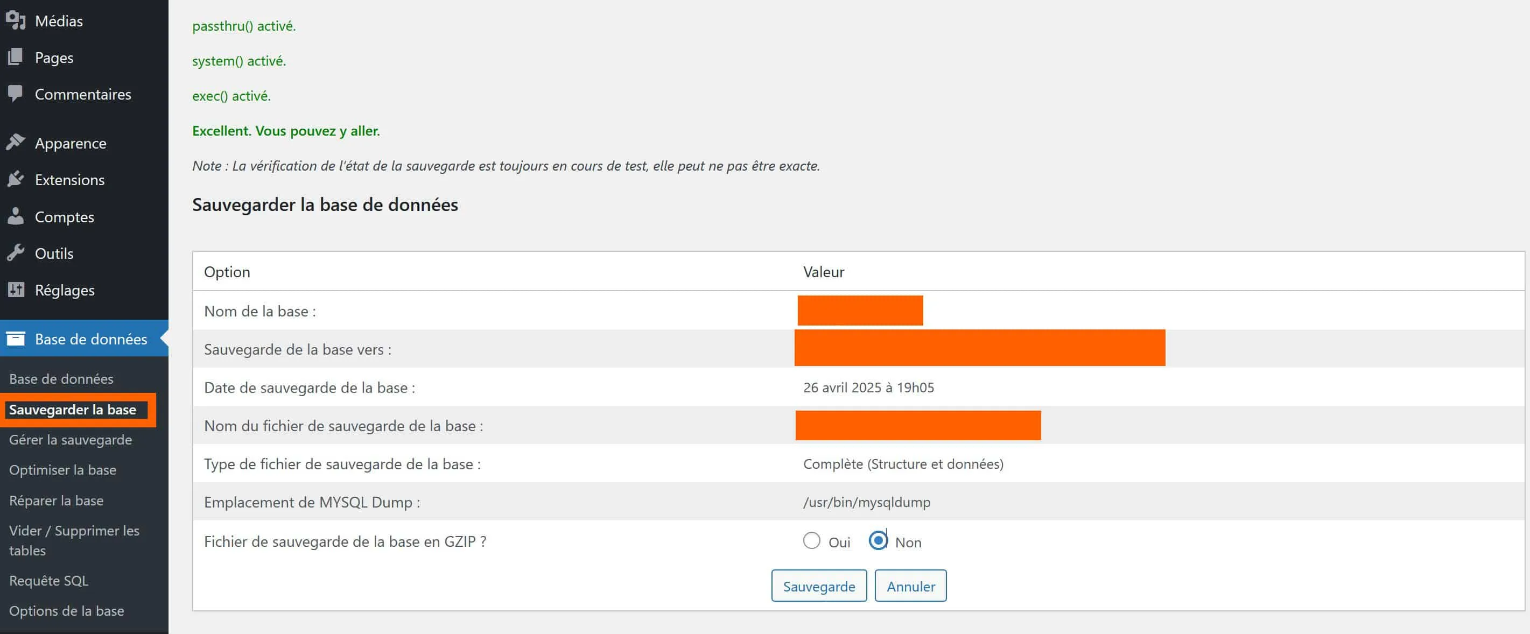The image size is (1530, 634).
Task: Click the 'passthru() activé.' status line
Action: (243, 26)
